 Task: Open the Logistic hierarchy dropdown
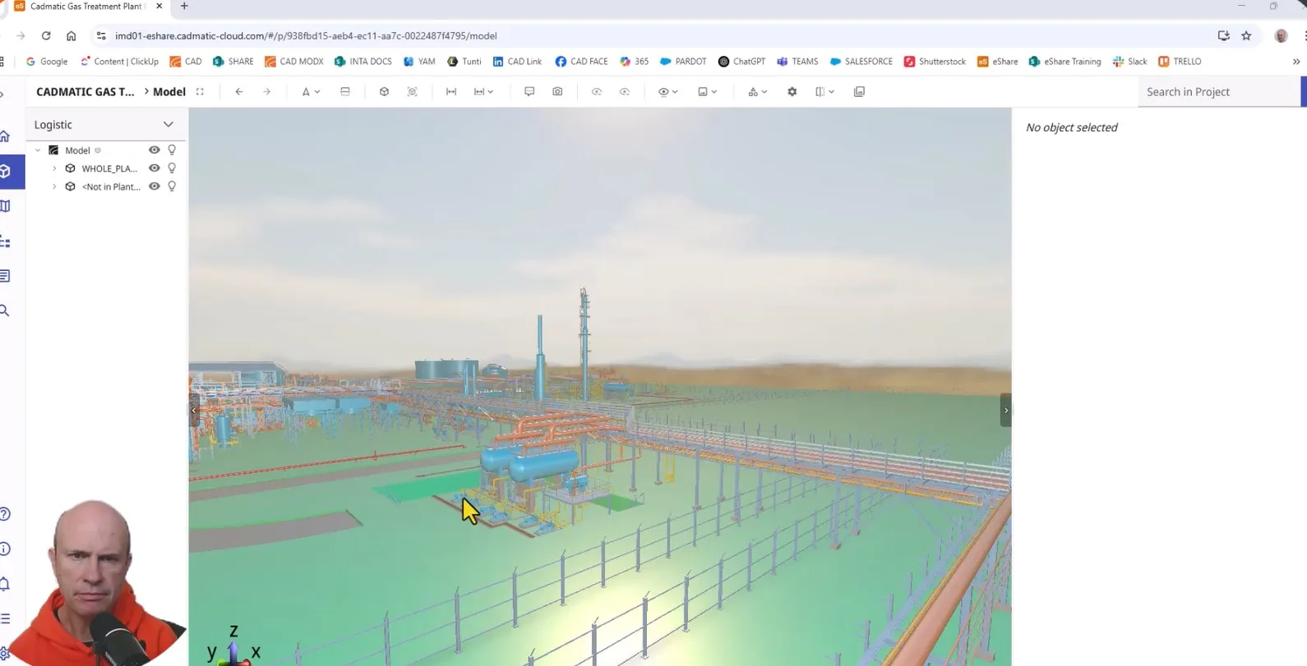168,125
